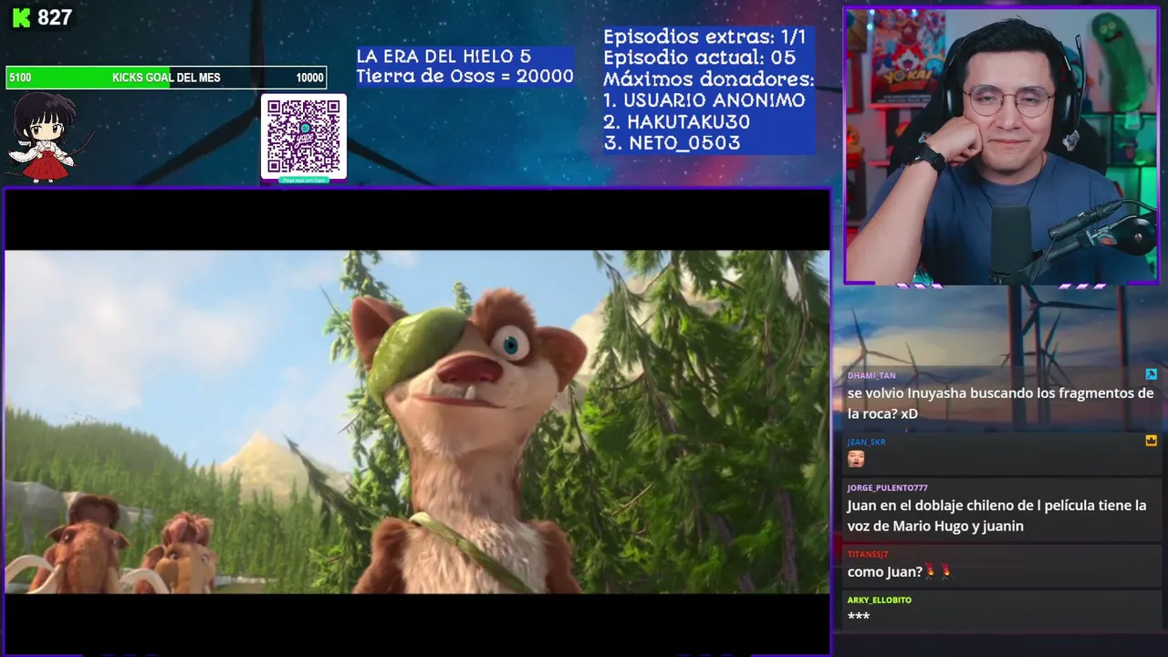Click the "***" message from ARKY_ELLOBITO
This screenshot has height=657, width=1168.
(x=859, y=616)
